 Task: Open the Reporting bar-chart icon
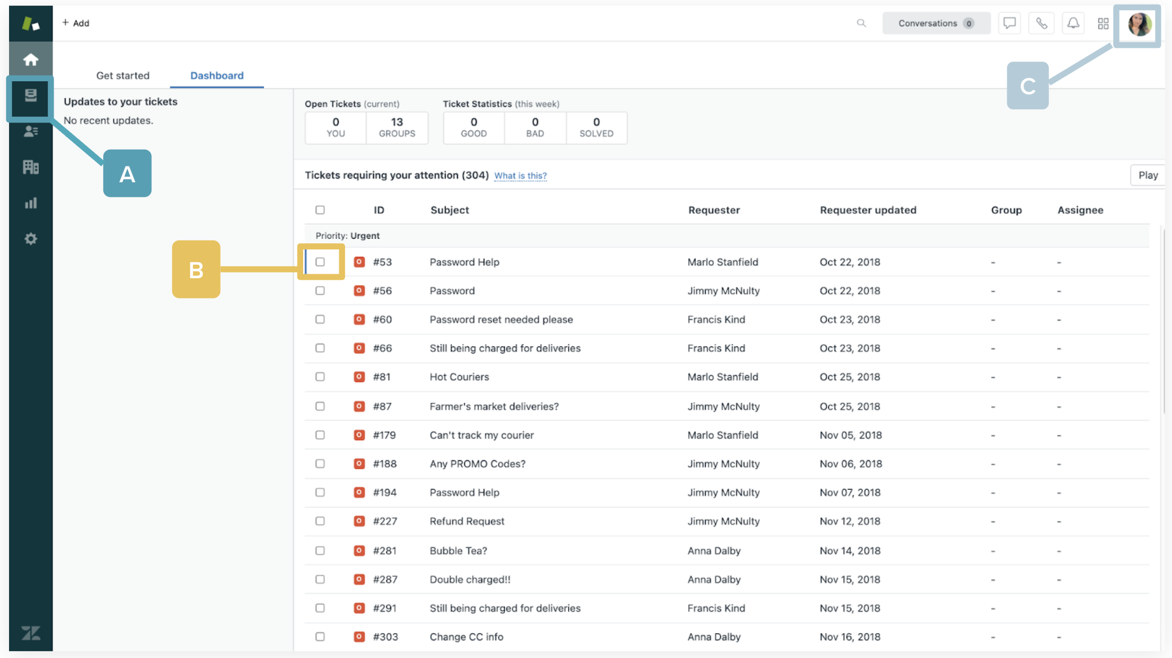pos(30,203)
